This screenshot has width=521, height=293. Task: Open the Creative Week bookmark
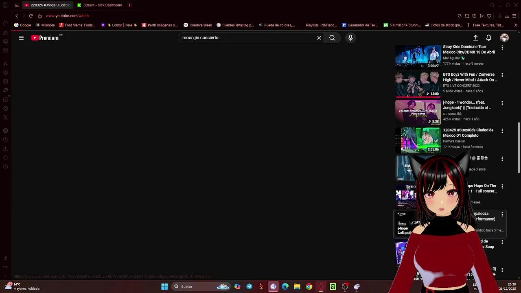(198, 25)
